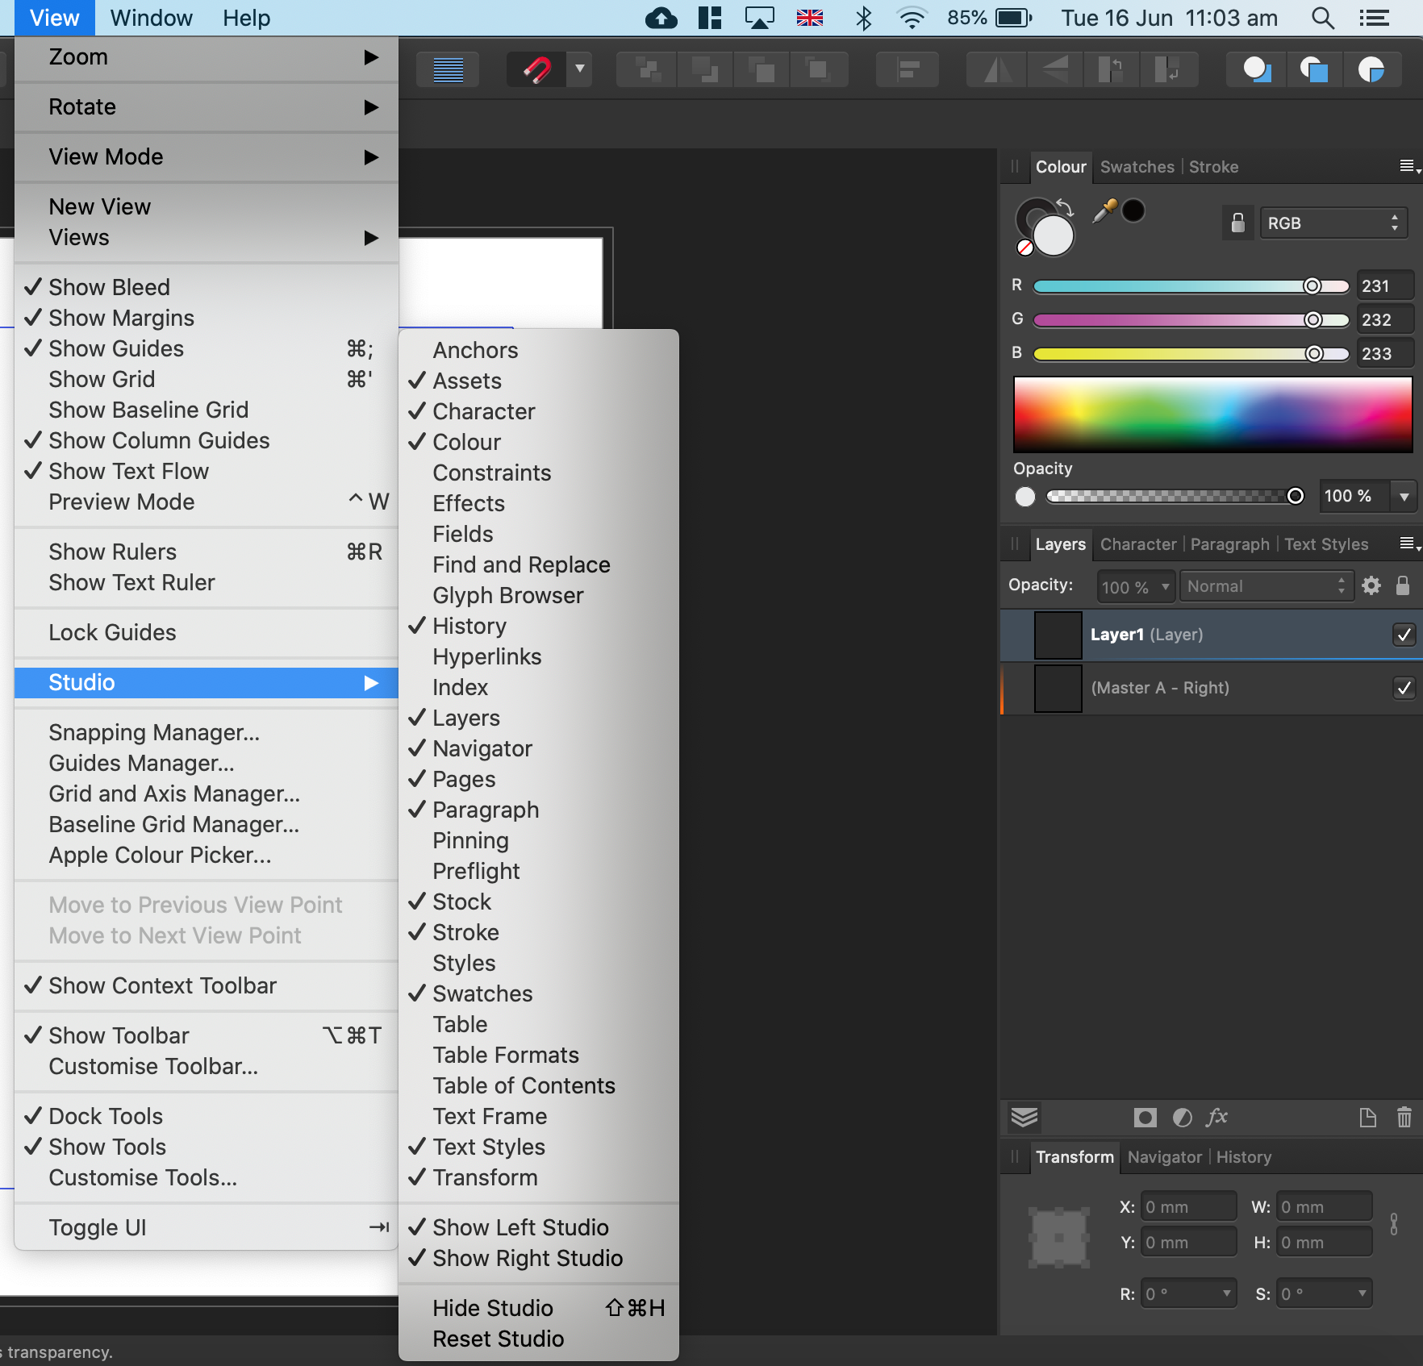Click the adjustment half-circle icon
1423x1366 pixels.
coord(1182,1117)
